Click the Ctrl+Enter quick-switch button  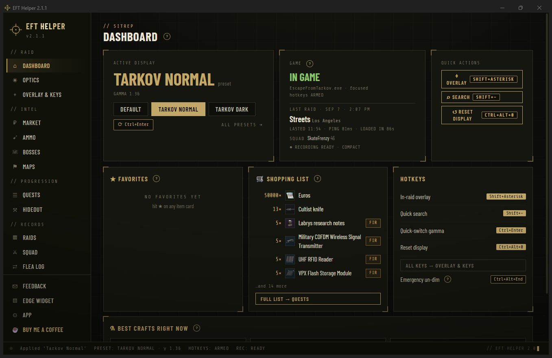pos(133,125)
